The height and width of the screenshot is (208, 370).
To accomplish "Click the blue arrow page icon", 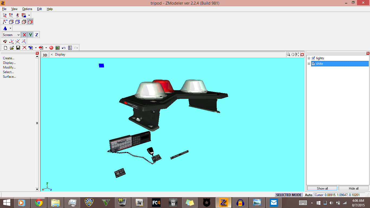I will click(x=31, y=48).
